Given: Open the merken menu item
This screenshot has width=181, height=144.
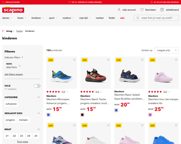Looking at the screenshot, I should coord(100,18).
